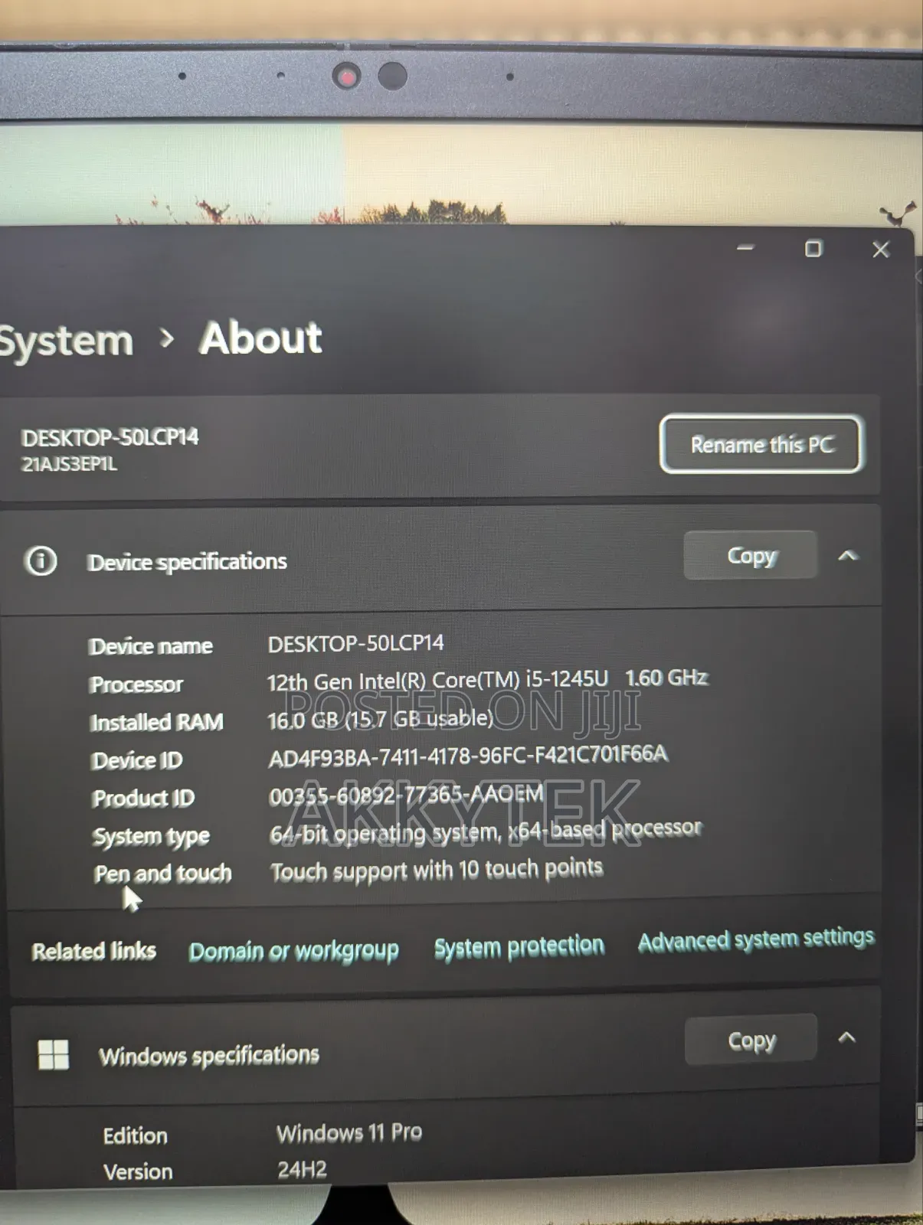This screenshot has height=1225, width=923.
Task: Go back to System breadcrumb
Action: [x=66, y=341]
